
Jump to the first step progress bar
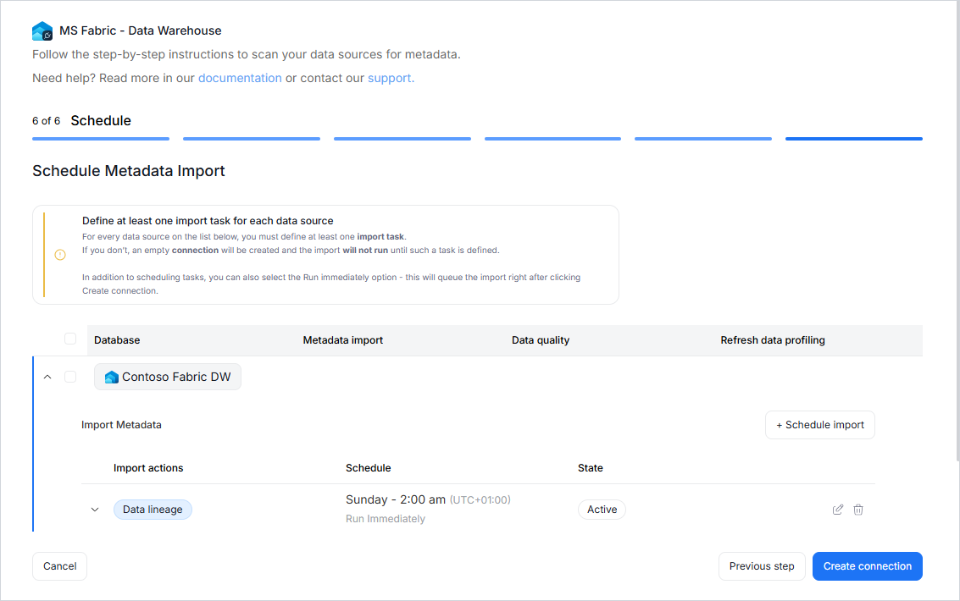101,139
